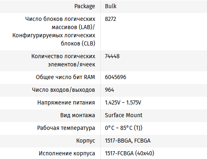
Task: Click the total RAM bits label
Action: [65, 77]
